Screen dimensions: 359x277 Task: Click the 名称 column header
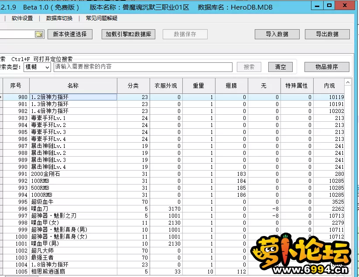[x=73, y=85]
